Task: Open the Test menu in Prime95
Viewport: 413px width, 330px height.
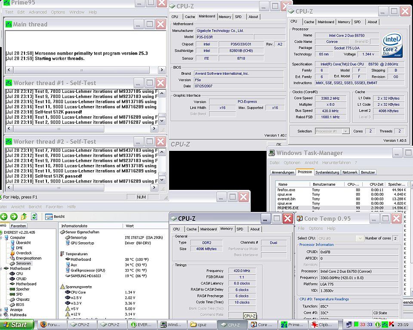Action: (9, 12)
